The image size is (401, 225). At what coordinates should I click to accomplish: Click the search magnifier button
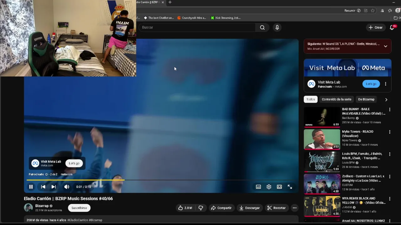click(262, 27)
